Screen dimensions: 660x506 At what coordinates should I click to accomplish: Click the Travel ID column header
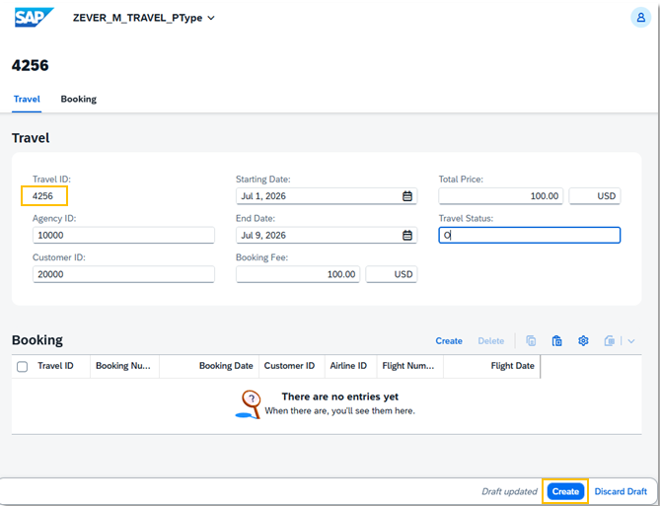55,366
